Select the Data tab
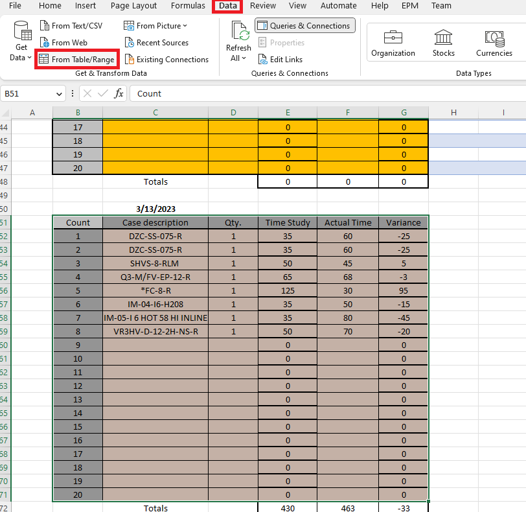526x512 pixels. tap(228, 6)
